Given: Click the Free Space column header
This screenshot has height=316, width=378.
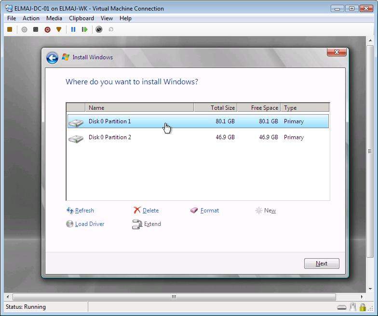Looking at the screenshot, I should point(259,108).
